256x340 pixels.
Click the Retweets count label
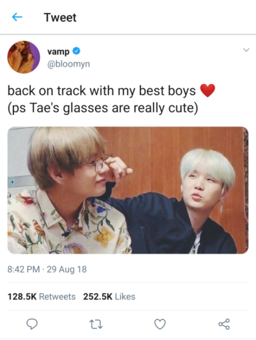pos(57,296)
